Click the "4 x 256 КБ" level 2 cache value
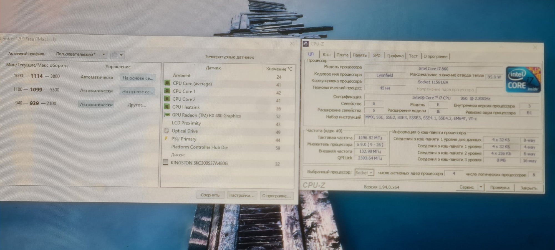The image size is (555, 250). (x=501, y=153)
